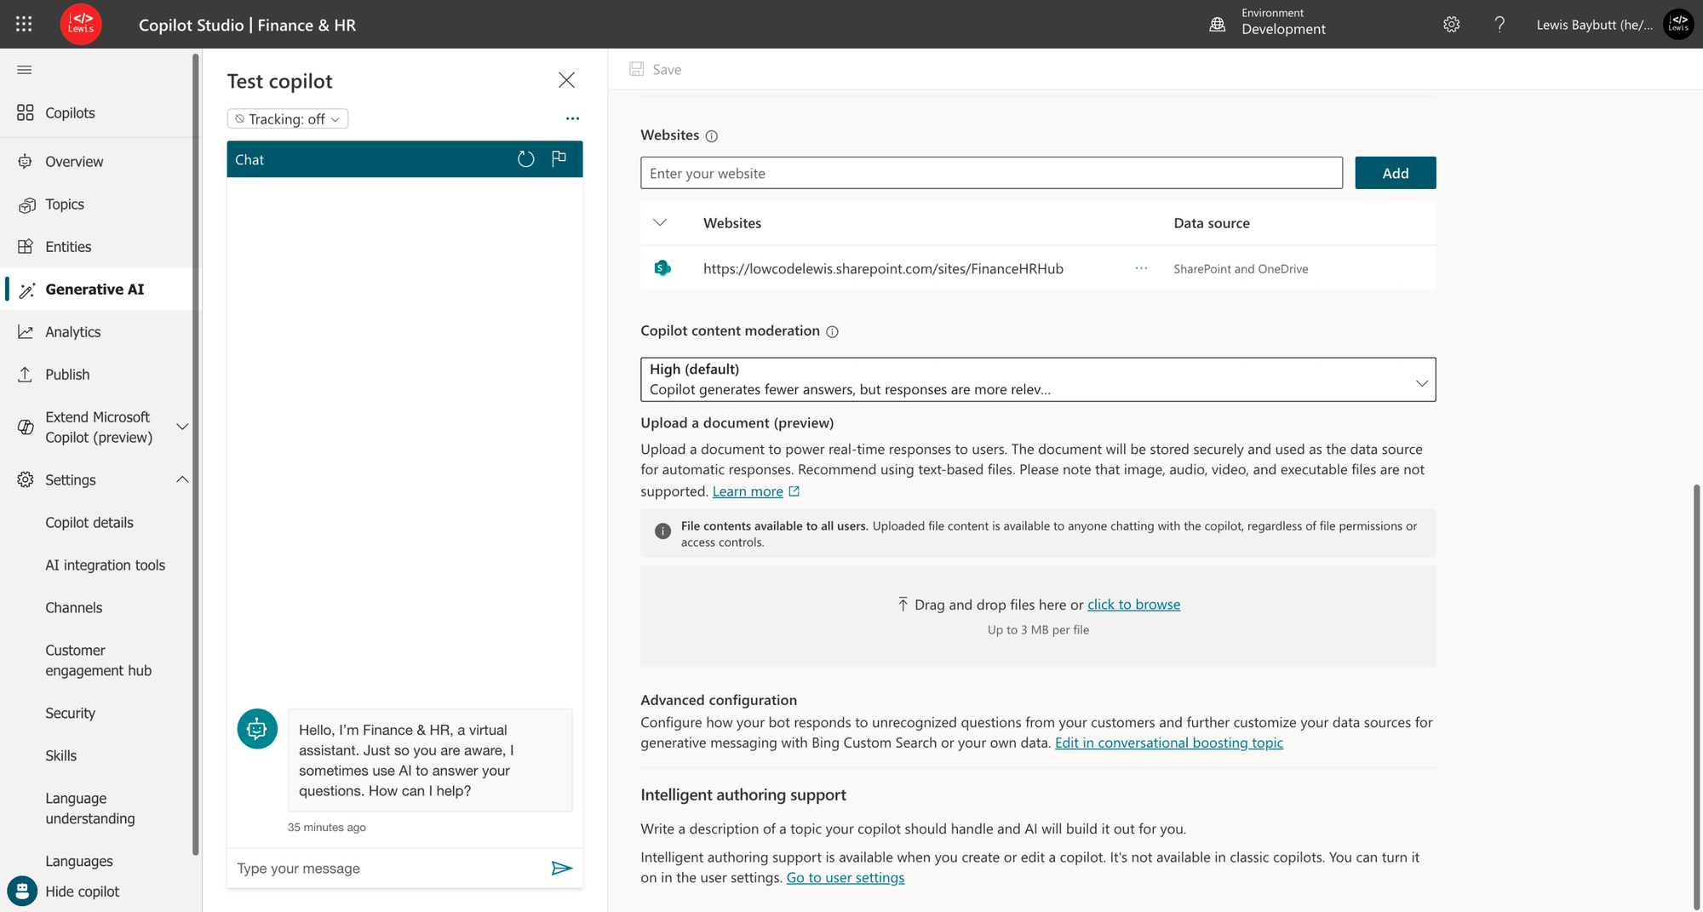This screenshot has height=912, width=1703.
Task: Click the Save disk icon
Action: [637, 69]
